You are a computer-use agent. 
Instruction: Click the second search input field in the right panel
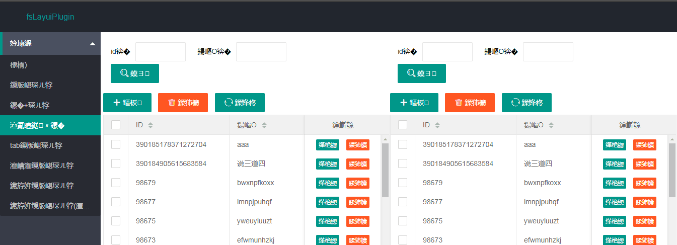pos(548,52)
